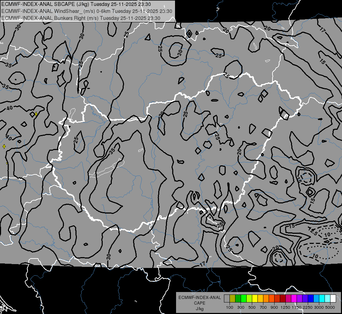
Task: Click the 1750 legend scale label
Action: click(x=297, y=307)
